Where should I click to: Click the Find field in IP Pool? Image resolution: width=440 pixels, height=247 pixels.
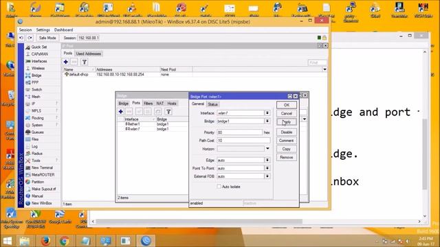317,62
